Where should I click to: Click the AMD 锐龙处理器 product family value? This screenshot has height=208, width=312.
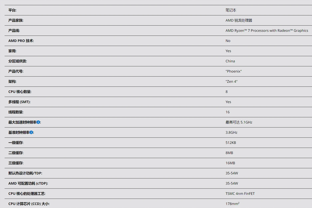(239, 20)
